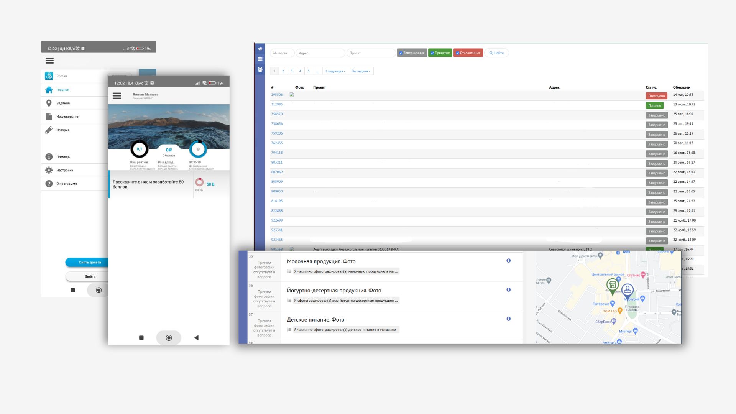Image resolution: width=736 pixels, height=414 pixels.
Task: Open quest link 758570
Action: click(x=277, y=114)
